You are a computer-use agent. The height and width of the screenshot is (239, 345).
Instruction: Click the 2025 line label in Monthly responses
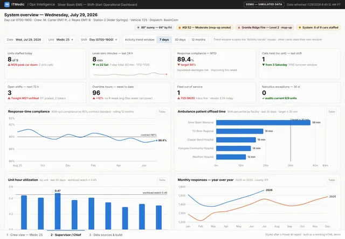point(333,196)
